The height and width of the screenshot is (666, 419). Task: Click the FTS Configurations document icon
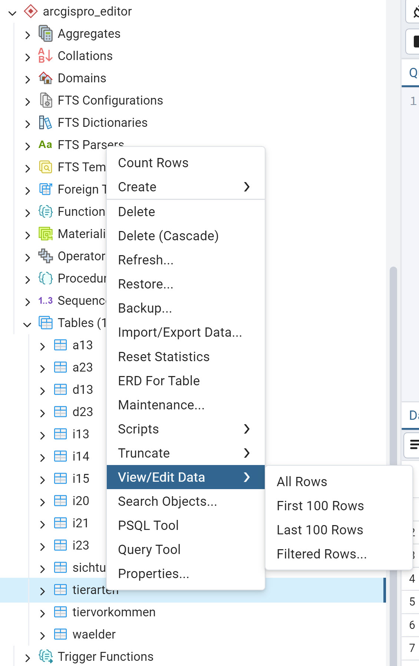[45, 100]
